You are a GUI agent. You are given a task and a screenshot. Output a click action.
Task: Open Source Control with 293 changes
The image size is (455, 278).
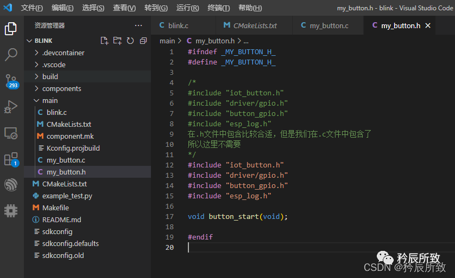coord(11,81)
